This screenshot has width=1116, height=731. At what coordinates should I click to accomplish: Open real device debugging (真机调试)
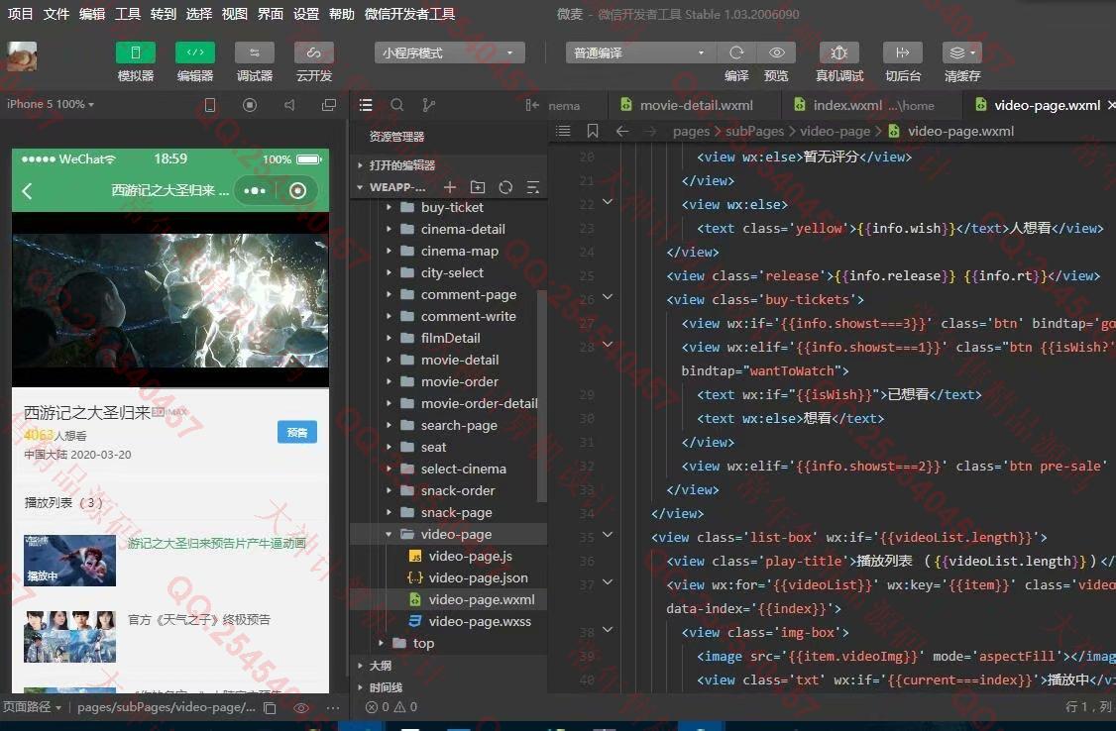(x=839, y=53)
